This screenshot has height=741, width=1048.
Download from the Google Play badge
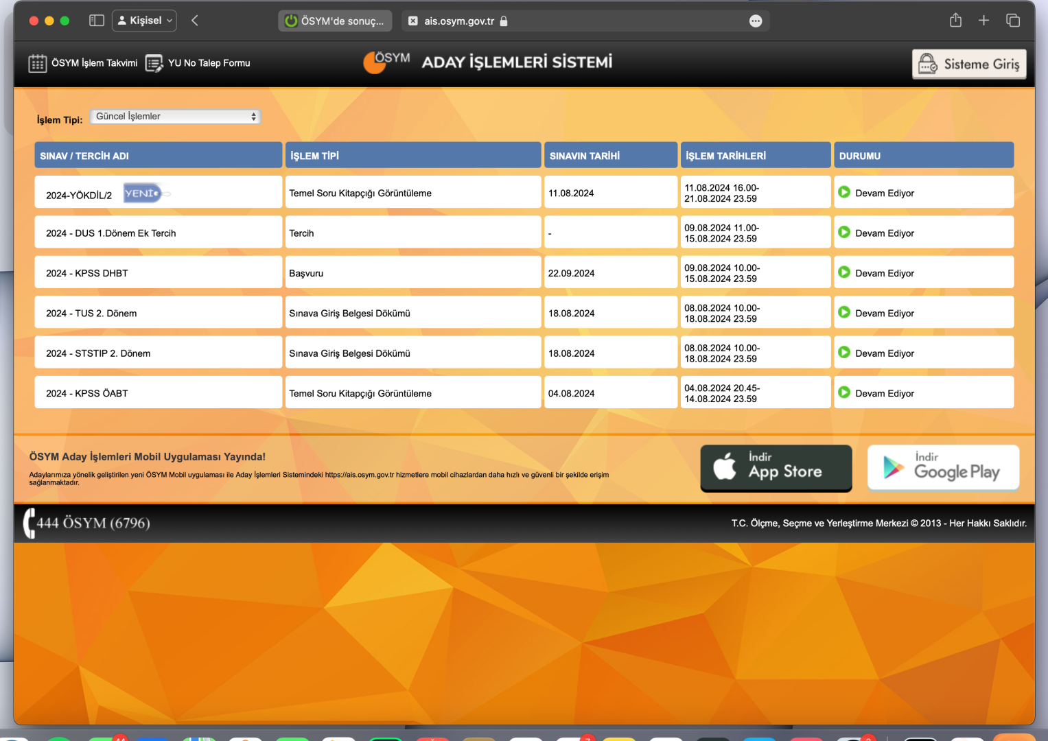943,468
